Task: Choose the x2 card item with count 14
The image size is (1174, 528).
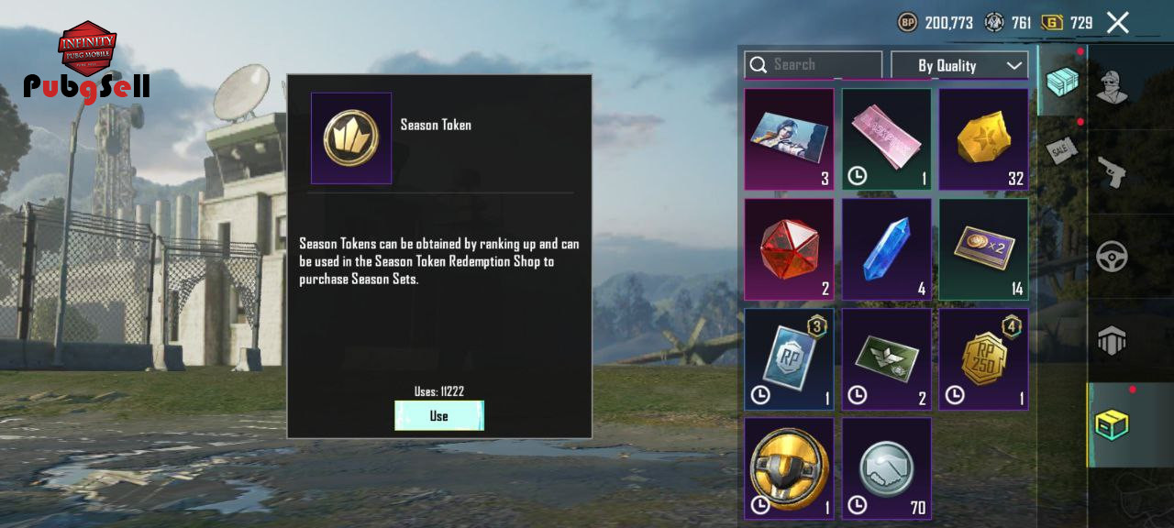Action: point(983,249)
